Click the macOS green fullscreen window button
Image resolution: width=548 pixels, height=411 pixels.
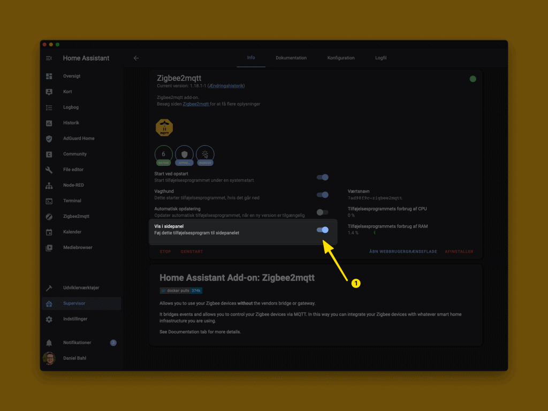(x=57, y=45)
